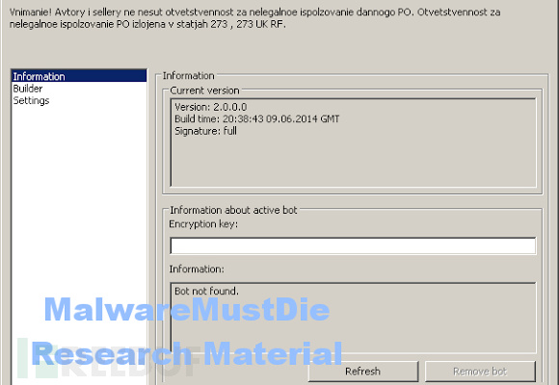The image size is (559, 385).
Task: Click the Encryption key label
Action: pyautogui.click(x=203, y=224)
